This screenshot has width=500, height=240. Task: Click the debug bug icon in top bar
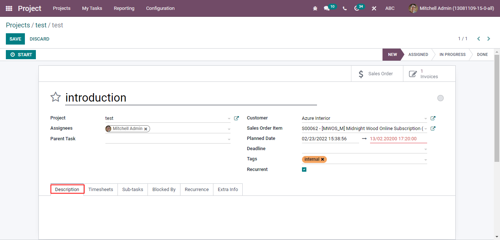315,8
